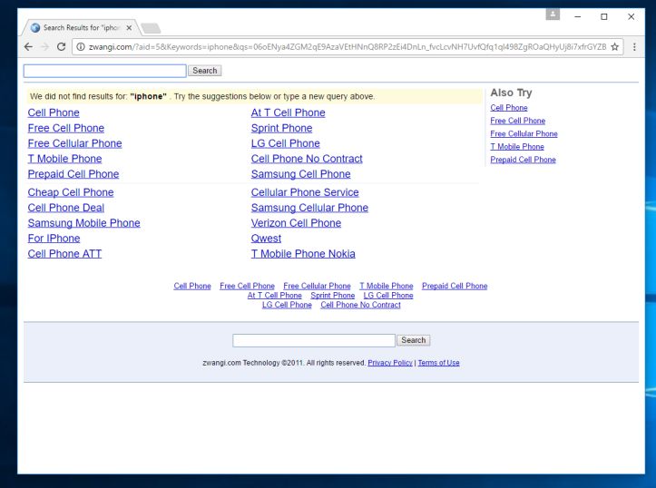
Task: Open footer Cell Phone No Contract link
Action: coord(360,306)
